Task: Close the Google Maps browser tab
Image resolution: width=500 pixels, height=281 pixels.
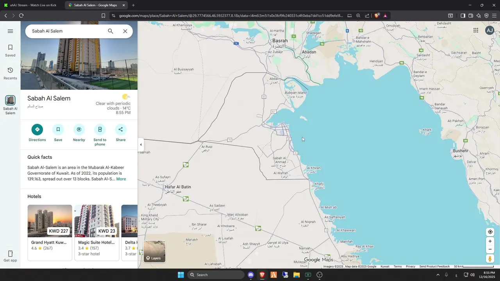Action: 124,5
